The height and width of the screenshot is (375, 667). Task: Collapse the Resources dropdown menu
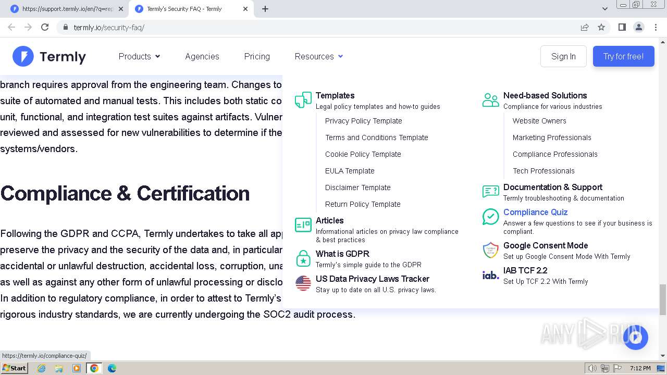tap(319, 56)
